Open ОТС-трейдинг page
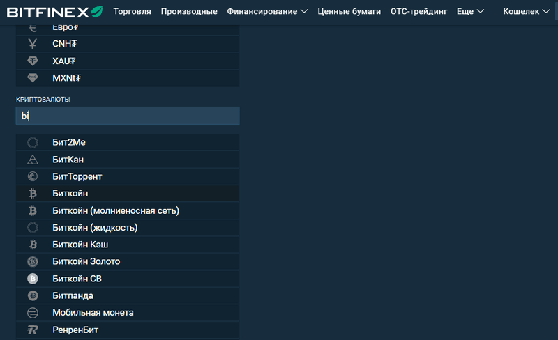Viewport: 558px width, 340px height. pyautogui.click(x=419, y=11)
